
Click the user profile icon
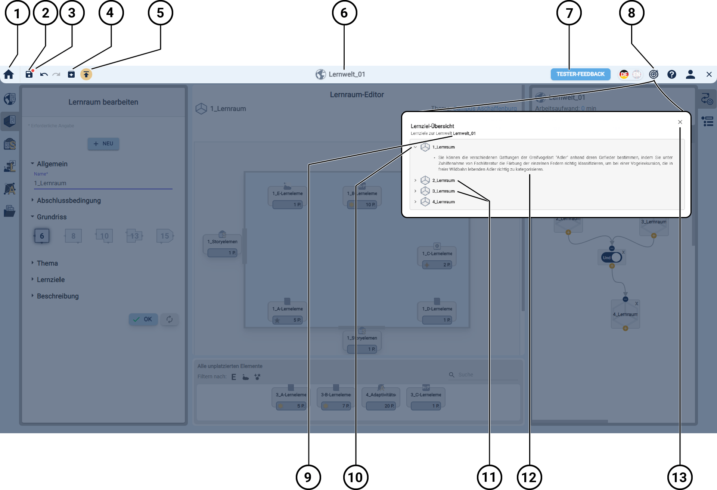pos(690,74)
